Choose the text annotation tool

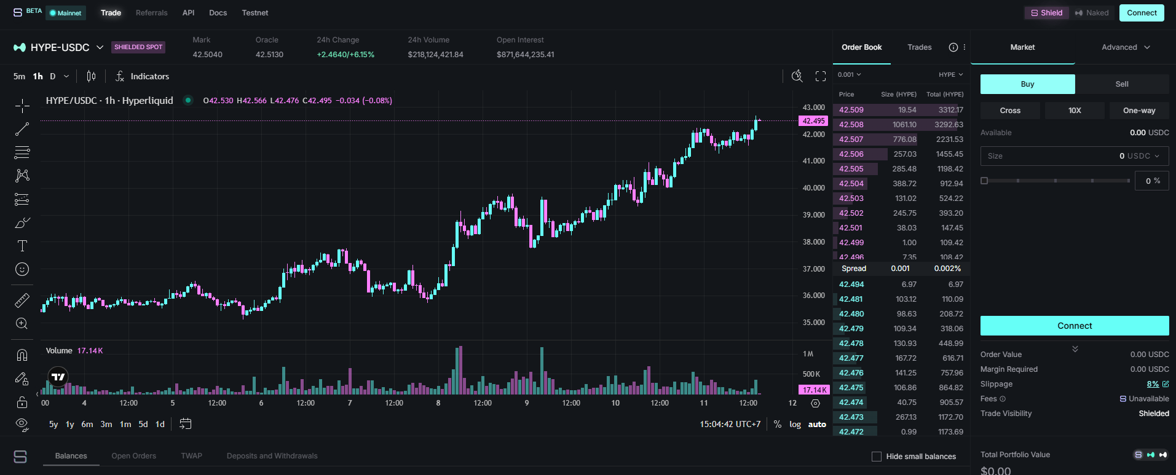click(x=22, y=246)
